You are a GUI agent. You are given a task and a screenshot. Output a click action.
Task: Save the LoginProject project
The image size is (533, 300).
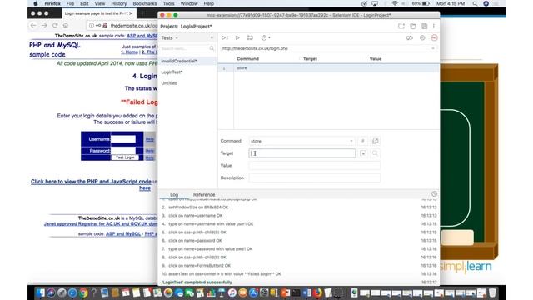424,26
